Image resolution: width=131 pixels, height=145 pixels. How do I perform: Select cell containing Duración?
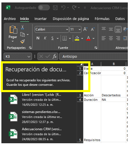pyautogui.click(x=92, y=100)
